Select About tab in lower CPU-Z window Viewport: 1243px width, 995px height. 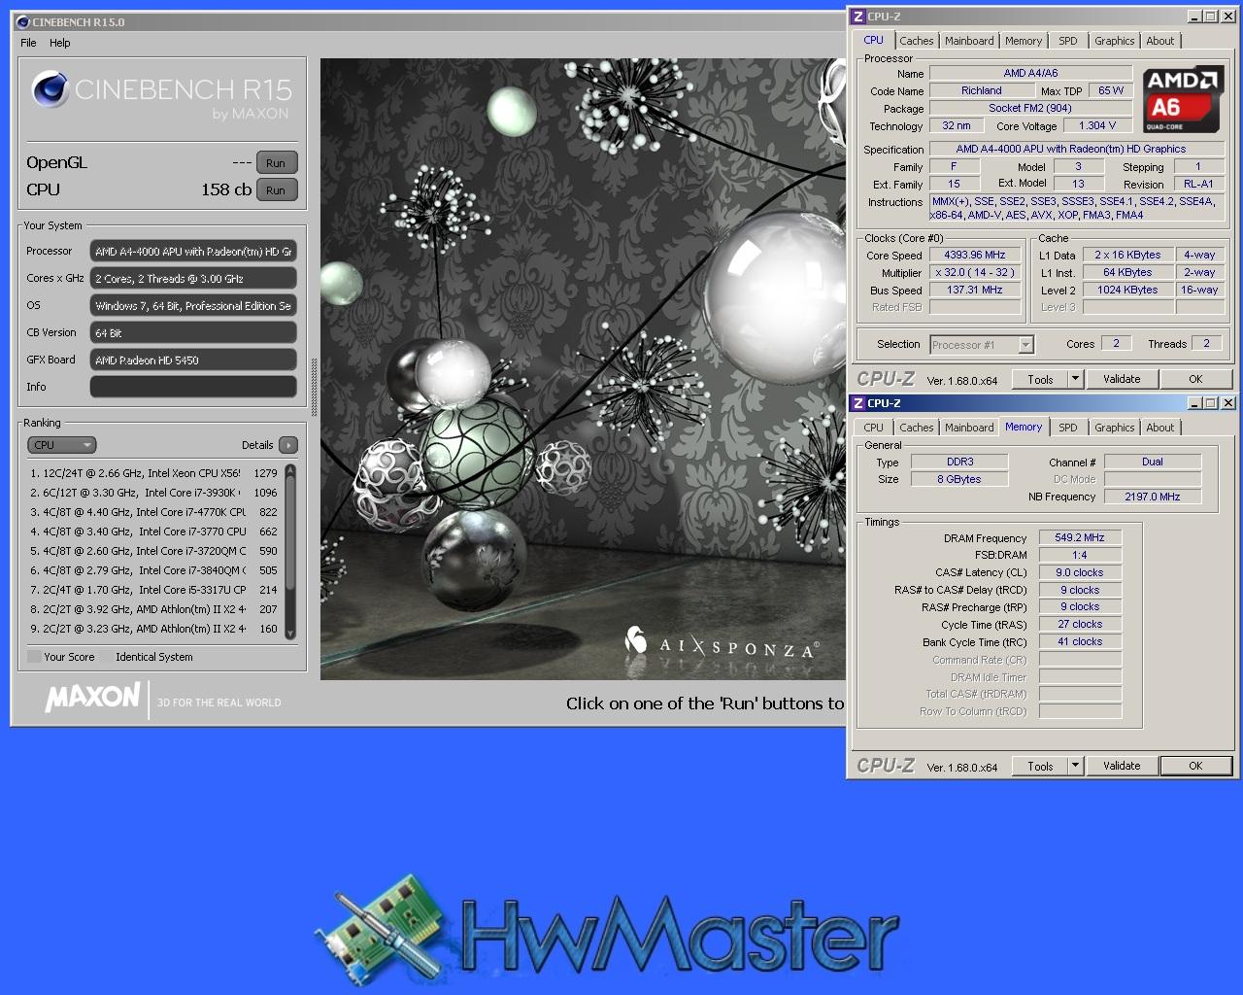coord(1159,428)
